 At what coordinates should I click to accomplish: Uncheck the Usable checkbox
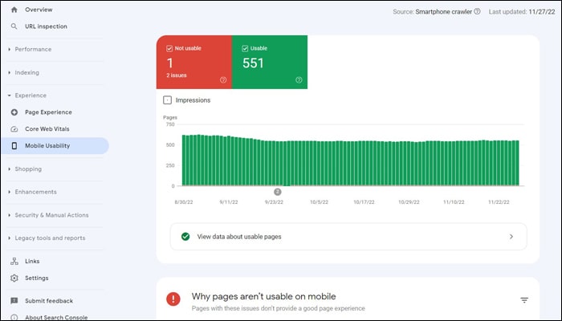coord(245,48)
